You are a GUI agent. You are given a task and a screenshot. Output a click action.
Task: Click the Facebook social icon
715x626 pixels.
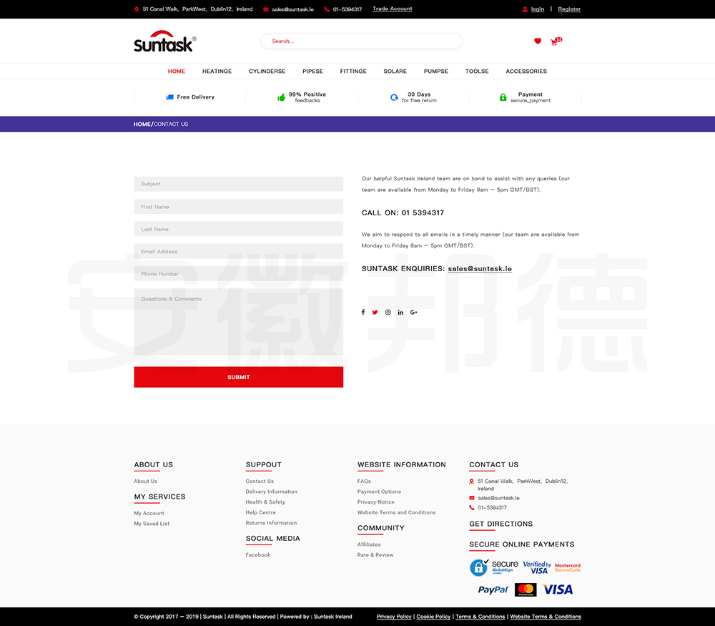tap(363, 312)
